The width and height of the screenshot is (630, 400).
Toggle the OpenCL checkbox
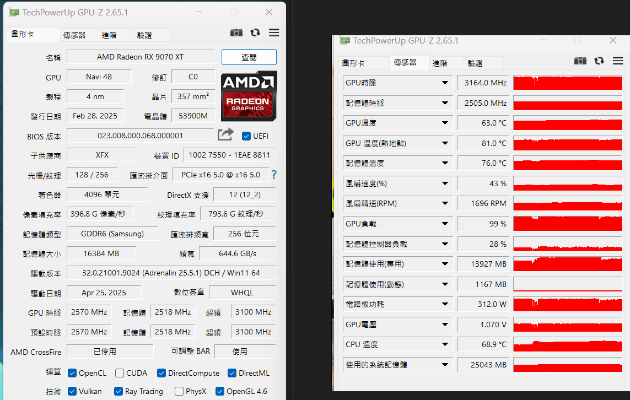[72, 373]
